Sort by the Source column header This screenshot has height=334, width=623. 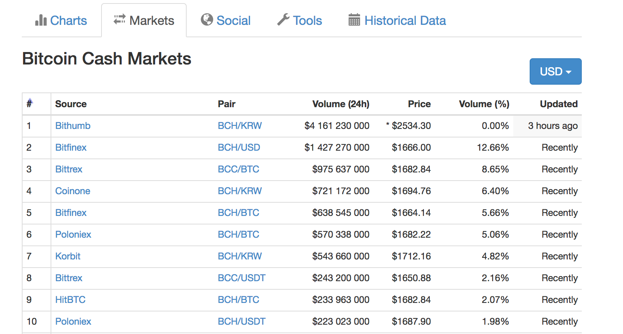[71, 104]
